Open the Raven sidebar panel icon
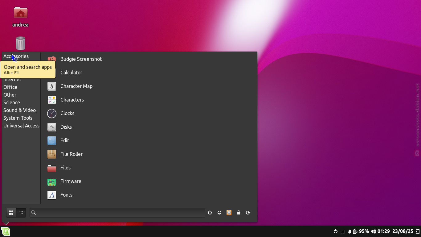 (x=418, y=231)
